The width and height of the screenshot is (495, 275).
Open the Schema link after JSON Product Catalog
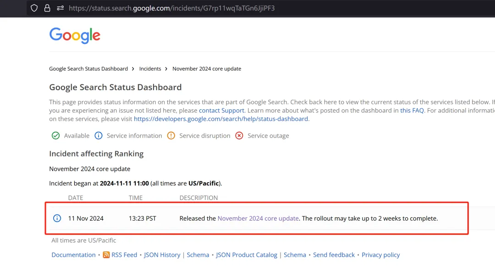295,255
